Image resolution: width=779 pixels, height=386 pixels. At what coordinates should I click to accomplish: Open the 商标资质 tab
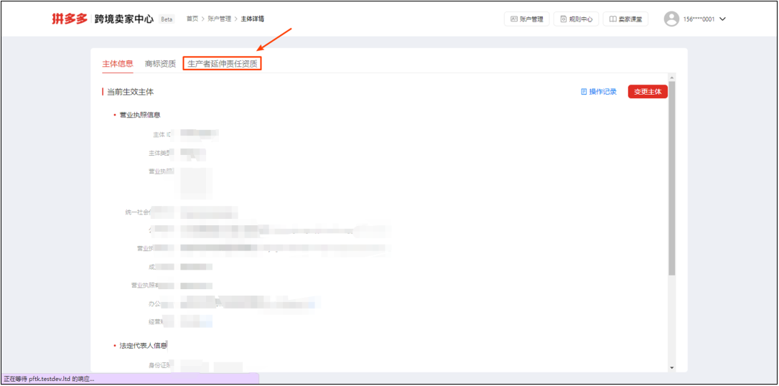[x=160, y=64]
